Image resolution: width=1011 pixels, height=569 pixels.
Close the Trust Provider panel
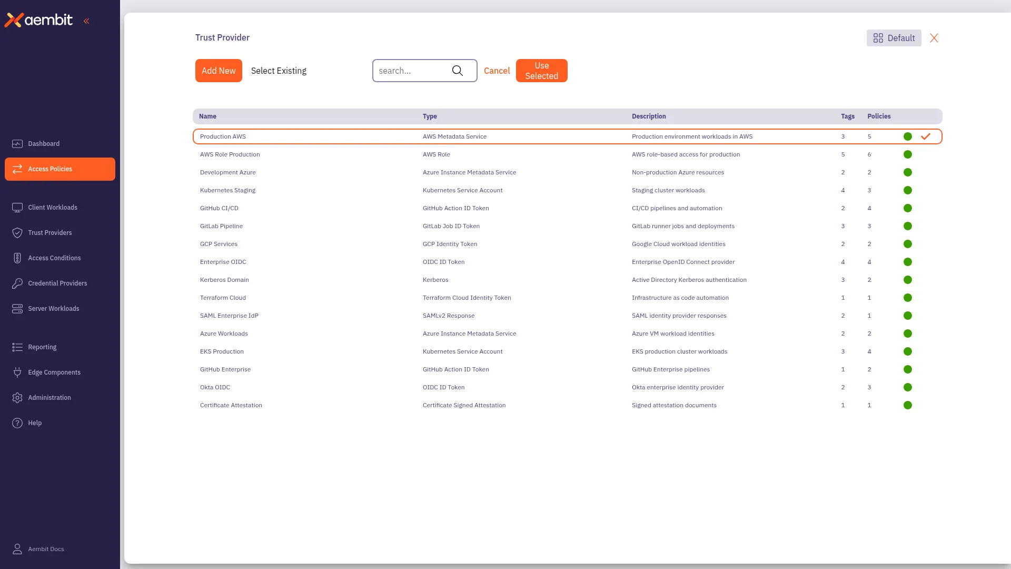click(934, 38)
